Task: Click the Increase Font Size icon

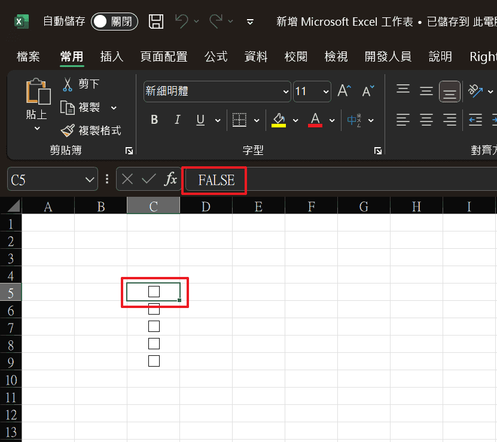Action: pyautogui.click(x=344, y=91)
